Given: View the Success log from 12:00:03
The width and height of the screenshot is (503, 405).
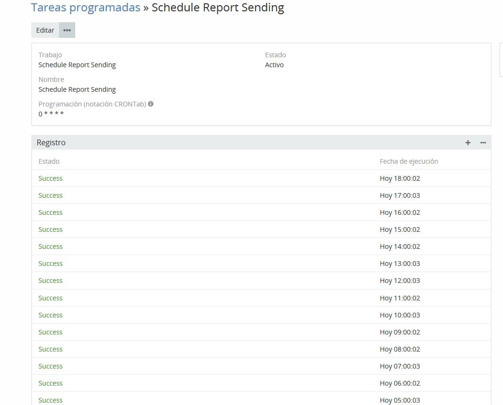Looking at the screenshot, I should coord(51,281).
